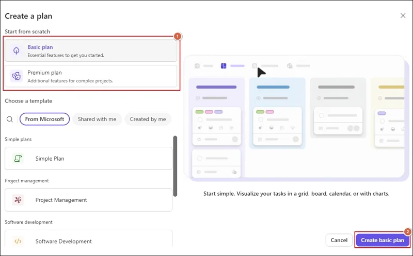This screenshot has height=256, width=413.
Task: Click the Project Management network icon
Action: 18,200
